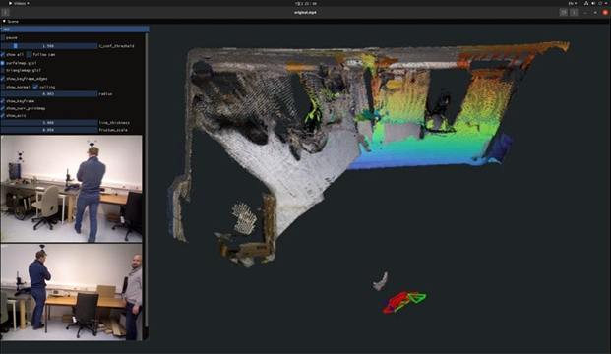Toggle the show_curr_pointmap checkbox
The image size is (611, 354).
(x=3, y=108)
